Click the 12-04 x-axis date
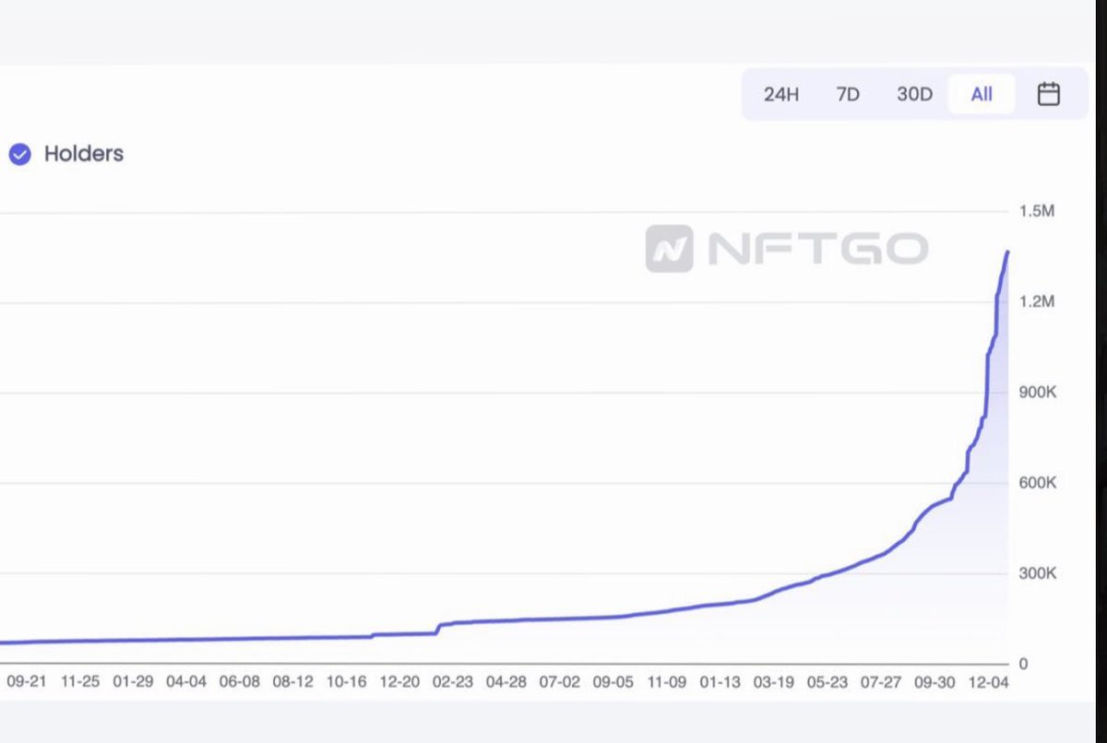This screenshot has height=743, width=1107. (x=988, y=682)
